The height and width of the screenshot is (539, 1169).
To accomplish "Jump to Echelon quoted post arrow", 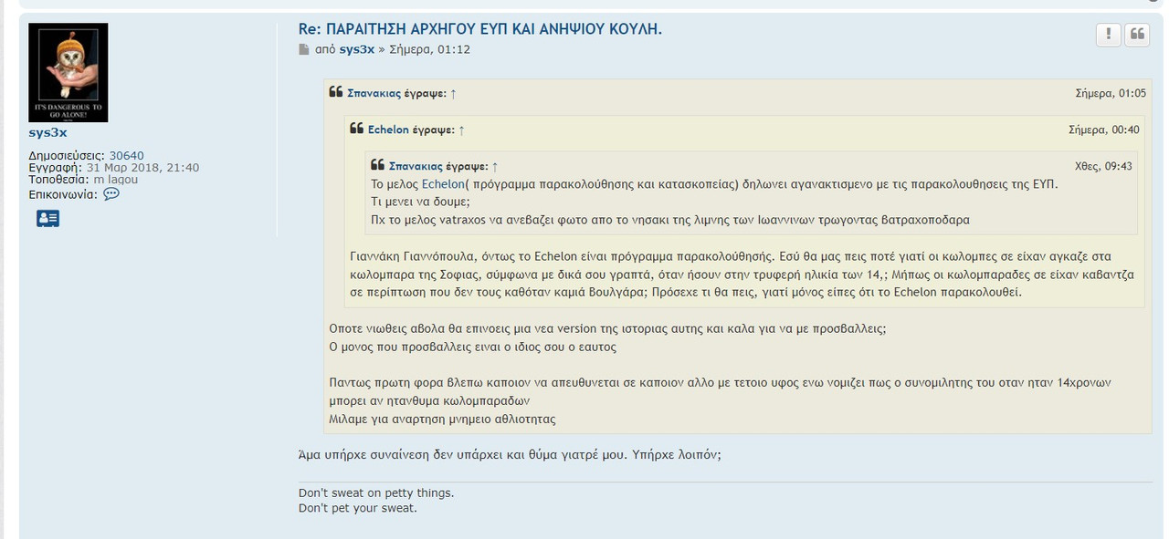I will [x=461, y=130].
